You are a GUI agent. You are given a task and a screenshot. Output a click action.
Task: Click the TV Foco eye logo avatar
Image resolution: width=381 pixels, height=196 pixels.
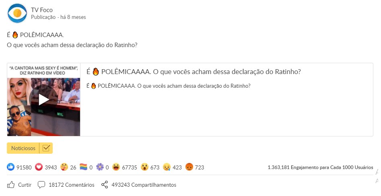coord(17,13)
